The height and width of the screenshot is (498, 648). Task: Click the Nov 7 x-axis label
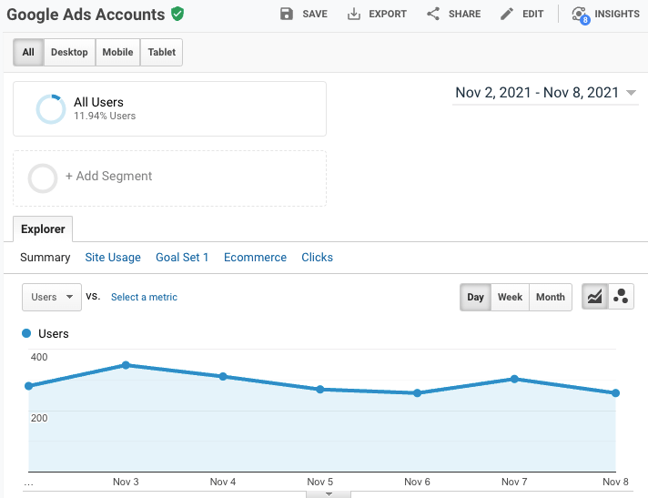point(514,482)
